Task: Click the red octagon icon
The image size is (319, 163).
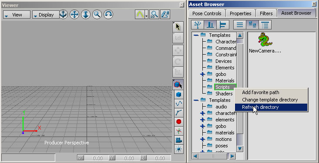Action: coord(178,122)
